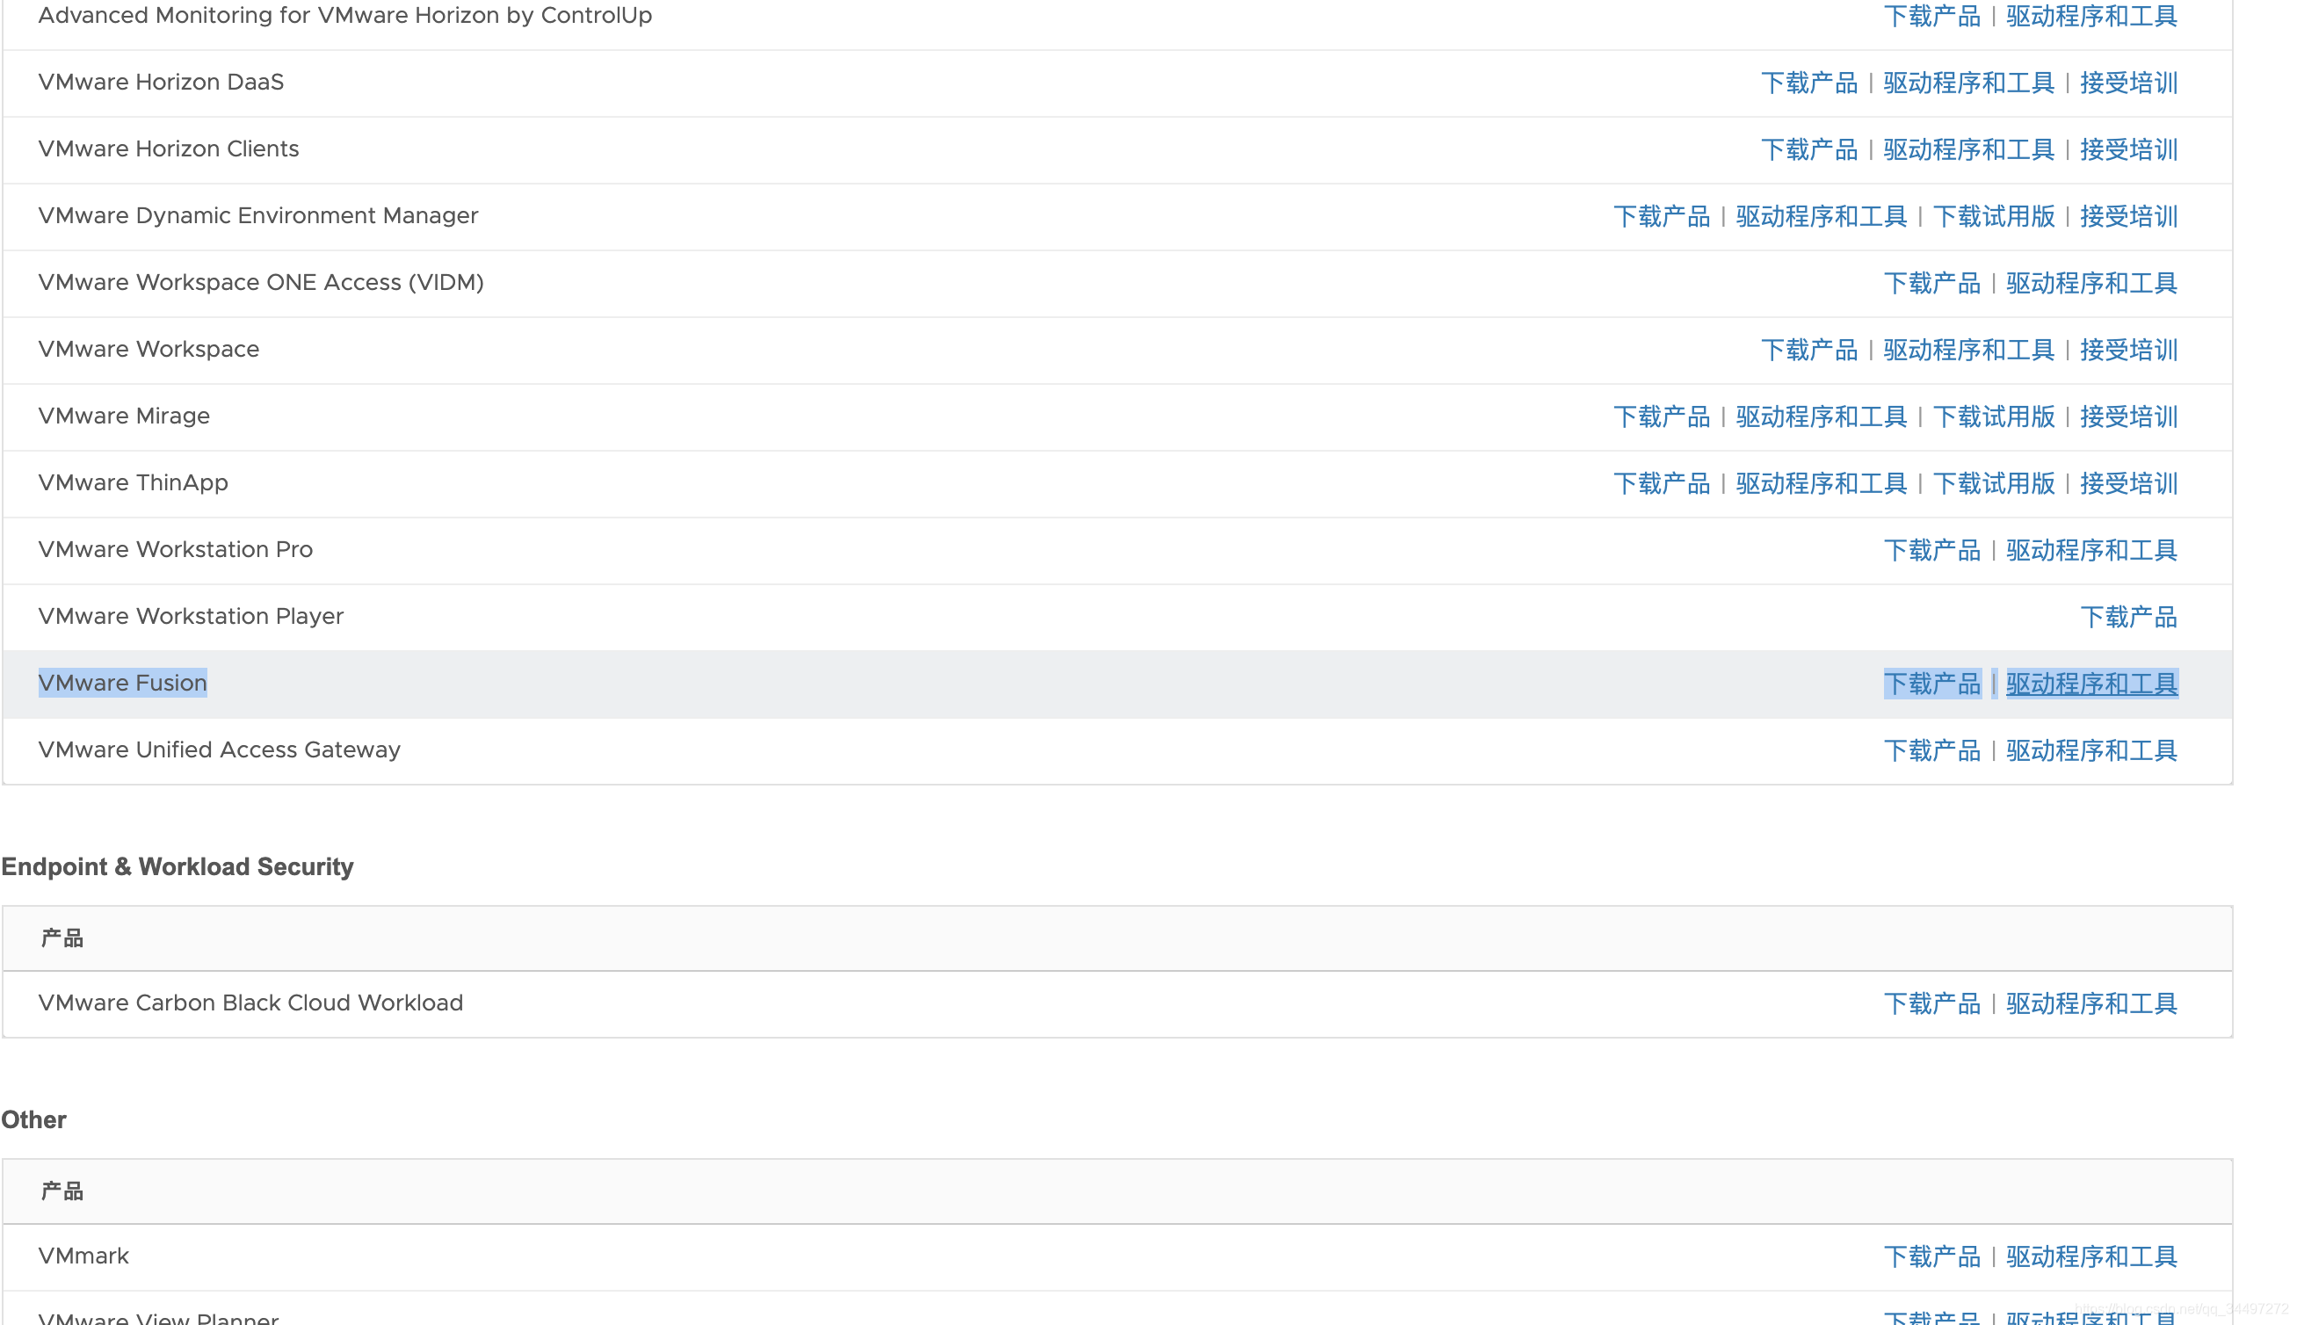Download product for VMware Mirage
This screenshot has width=2297, height=1325.
[1661, 416]
